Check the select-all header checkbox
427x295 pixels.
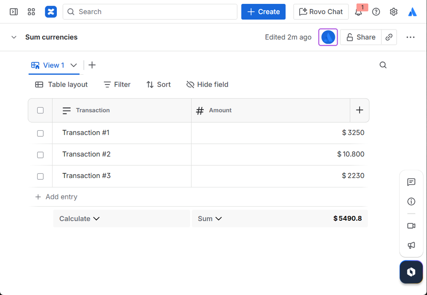40,110
